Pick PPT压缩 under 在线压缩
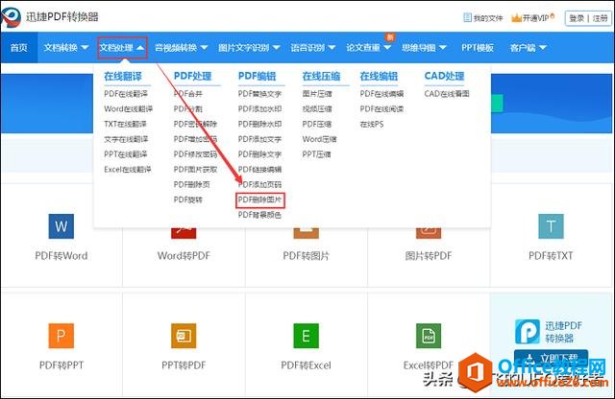This screenshot has width=615, height=399. coord(316,154)
